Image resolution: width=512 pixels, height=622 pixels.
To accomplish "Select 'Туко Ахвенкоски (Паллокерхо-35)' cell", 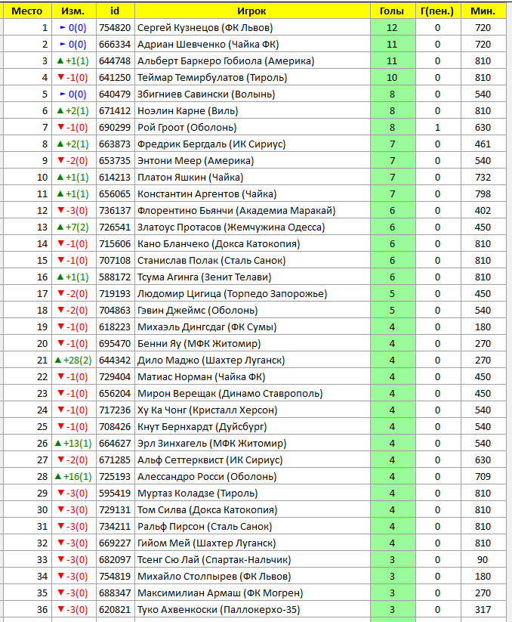I will [252, 610].
